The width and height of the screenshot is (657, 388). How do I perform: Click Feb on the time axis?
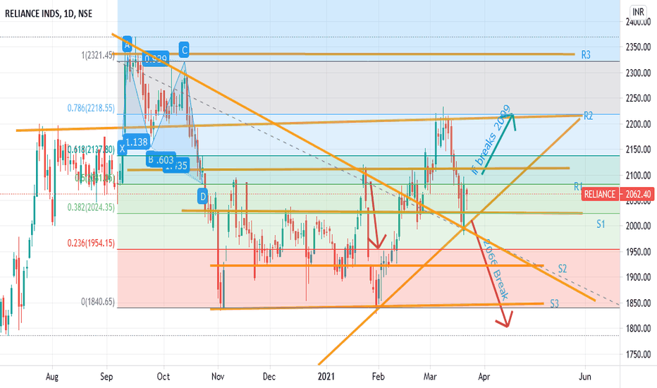[378, 377]
